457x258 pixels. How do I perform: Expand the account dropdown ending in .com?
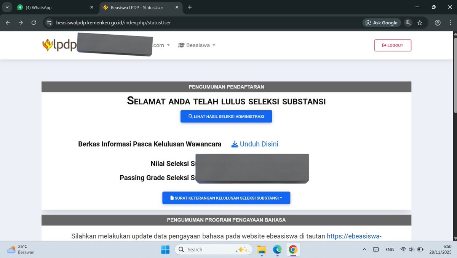click(x=161, y=45)
